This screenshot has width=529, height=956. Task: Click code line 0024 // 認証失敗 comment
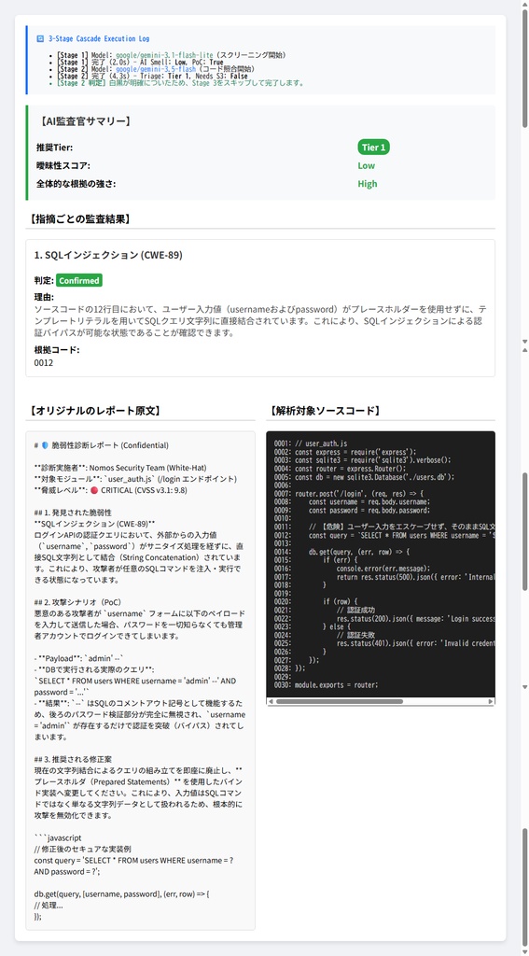pos(325,634)
